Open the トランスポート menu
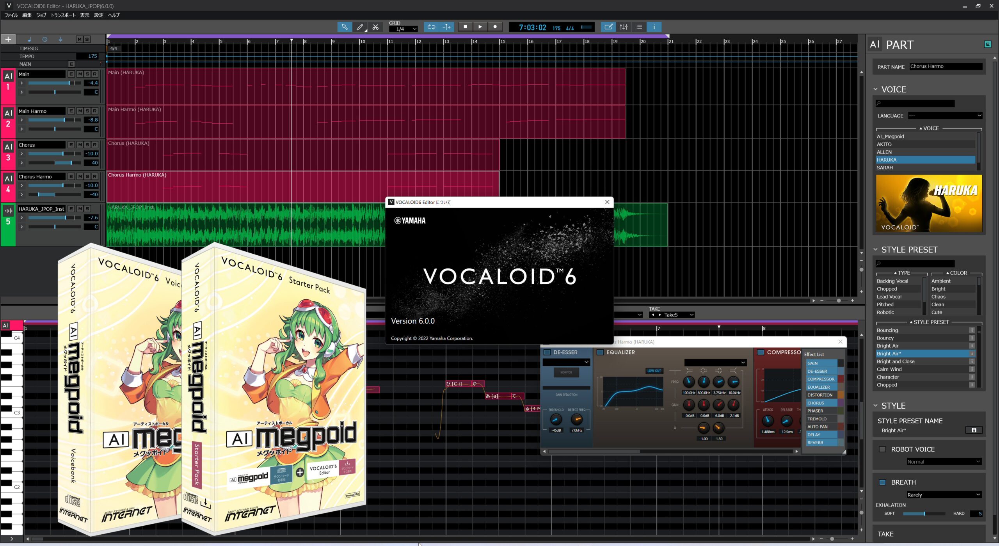The height and width of the screenshot is (546, 999). (x=63, y=15)
